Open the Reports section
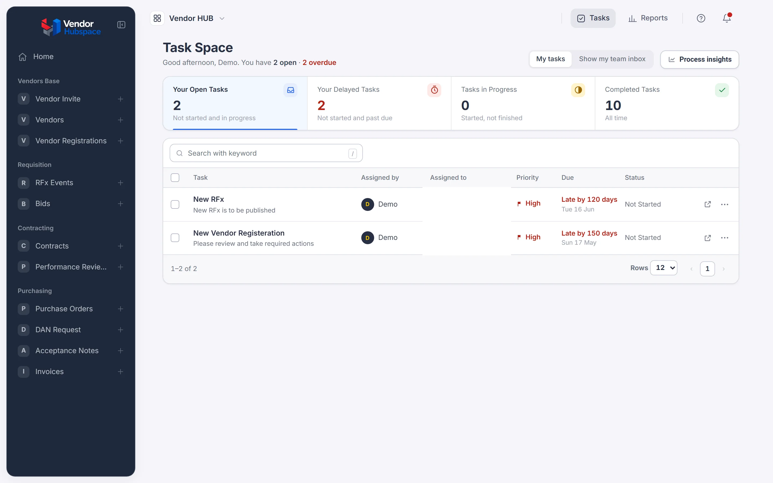Image resolution: width=773 pixels, height=483 pixels. coord(648,18)
